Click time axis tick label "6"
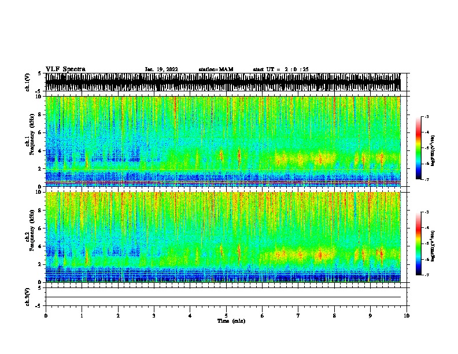This screenshot has height=354, width=458. click(262, 315)
